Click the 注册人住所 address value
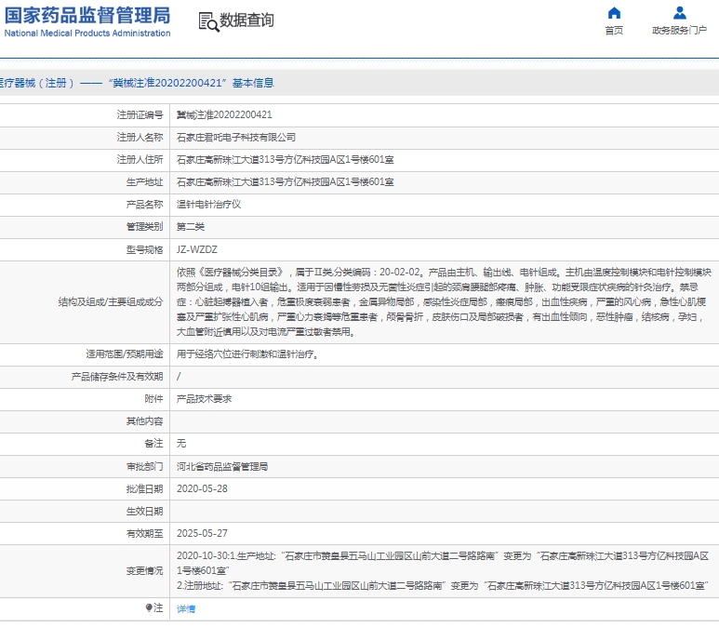 coord(286,160)
